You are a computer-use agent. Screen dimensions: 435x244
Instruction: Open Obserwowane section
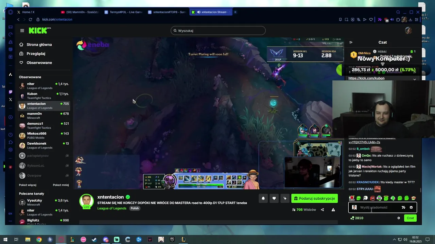click(36, 63)
